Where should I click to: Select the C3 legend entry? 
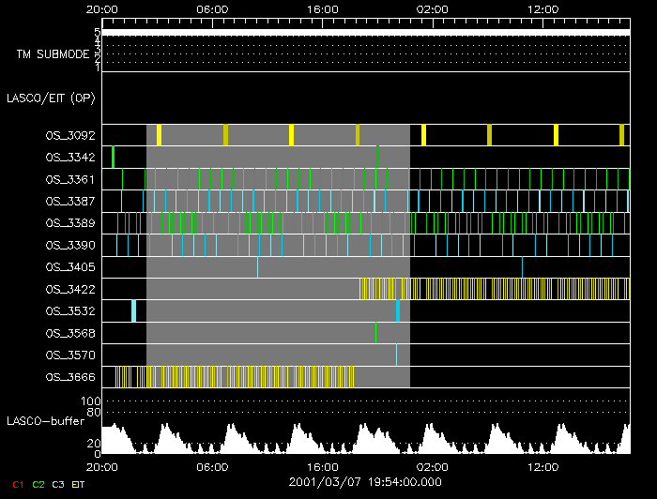click(59, 484)
